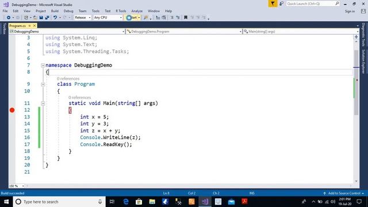The width and height of the screenshot is (368, 207).
Task: Click the comment-out selected lines icon
Action: click(158, 18)
